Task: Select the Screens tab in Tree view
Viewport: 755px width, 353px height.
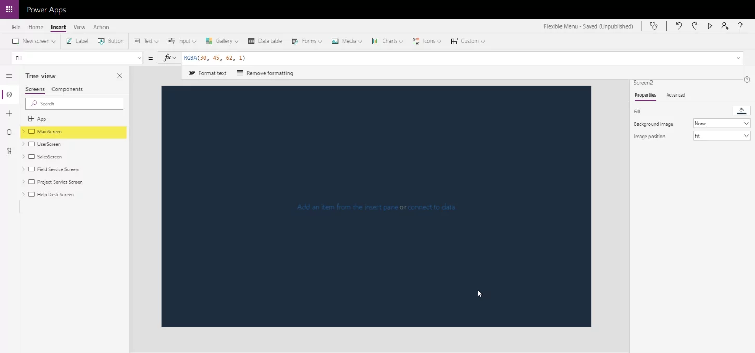Action: (x=35, y=89)
